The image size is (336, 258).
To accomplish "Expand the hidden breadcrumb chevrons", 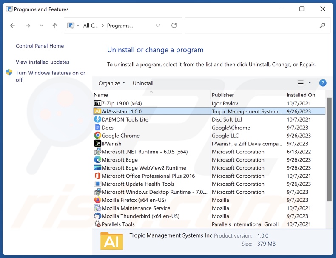I will click(78, 26).
